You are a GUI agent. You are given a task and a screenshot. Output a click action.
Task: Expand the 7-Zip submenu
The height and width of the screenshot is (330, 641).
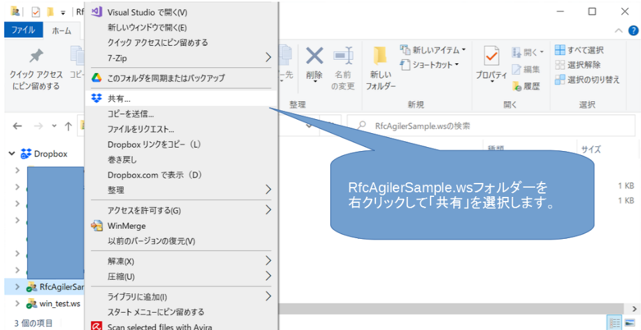click(x=182, y=58)
